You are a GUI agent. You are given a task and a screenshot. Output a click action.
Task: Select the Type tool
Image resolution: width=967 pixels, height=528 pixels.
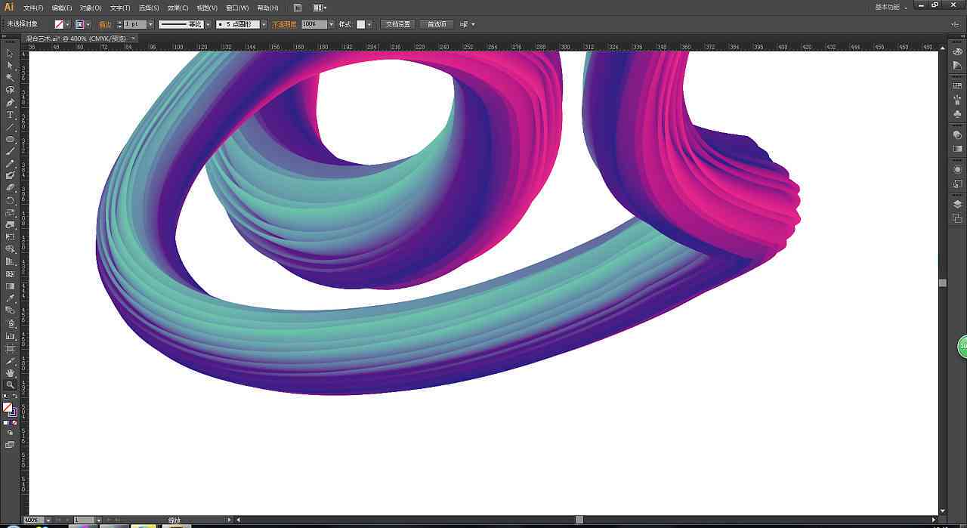pyautogui.click(x=10, y=115)
